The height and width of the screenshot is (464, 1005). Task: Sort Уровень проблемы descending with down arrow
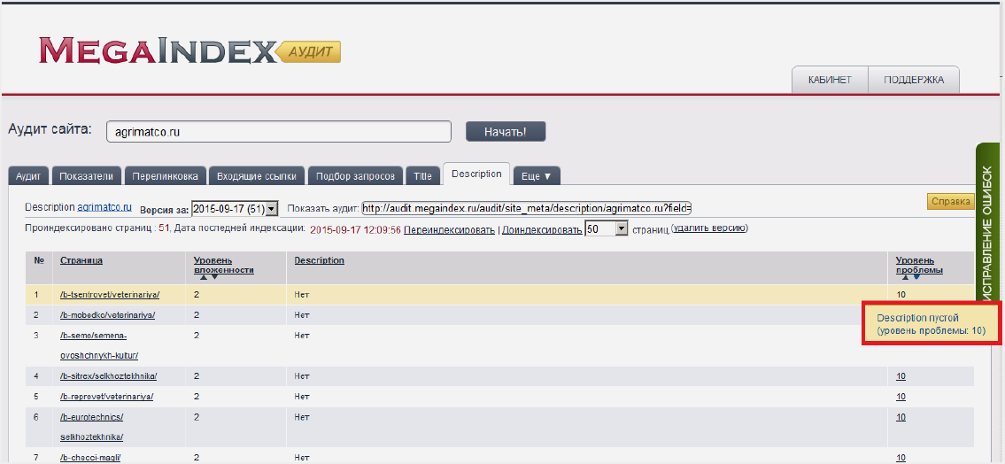(x=916, y=277)
